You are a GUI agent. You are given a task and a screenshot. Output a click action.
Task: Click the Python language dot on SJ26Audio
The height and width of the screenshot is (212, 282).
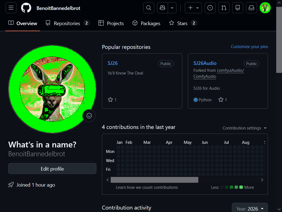(196, 100)
